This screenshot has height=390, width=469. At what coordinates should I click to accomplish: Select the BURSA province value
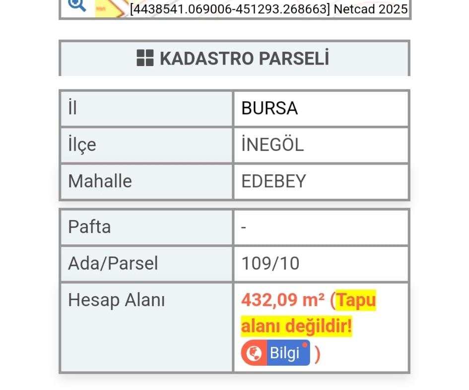point(269,108)
